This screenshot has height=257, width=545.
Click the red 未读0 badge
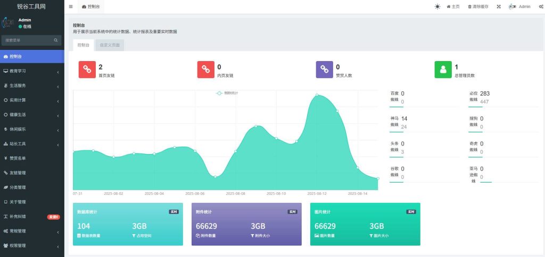[54, 217]
